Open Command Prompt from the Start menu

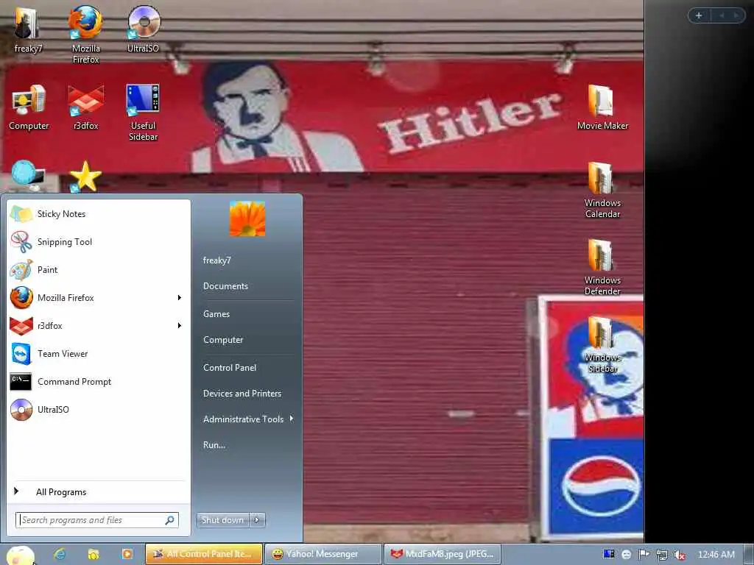(x=99, y=382)
